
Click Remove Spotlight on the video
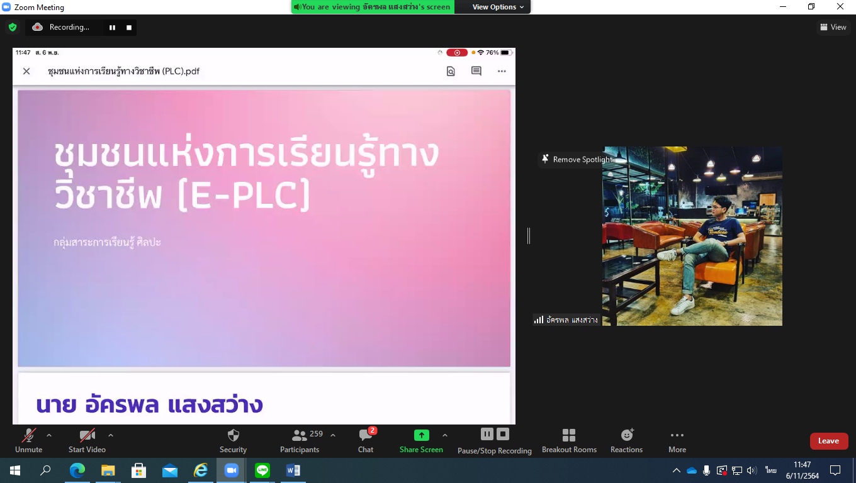pos(577,160)
